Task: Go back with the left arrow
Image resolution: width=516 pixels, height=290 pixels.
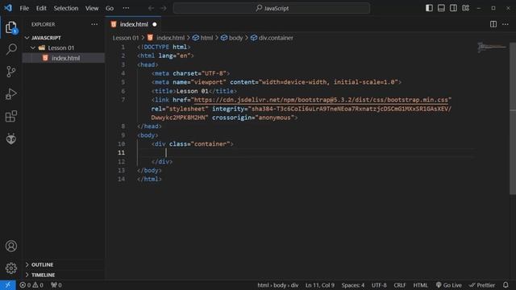Action: [x=151, y=8]
